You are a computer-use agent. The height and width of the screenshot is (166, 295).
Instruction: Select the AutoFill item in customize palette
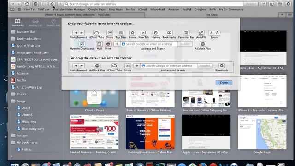(201, 35)
